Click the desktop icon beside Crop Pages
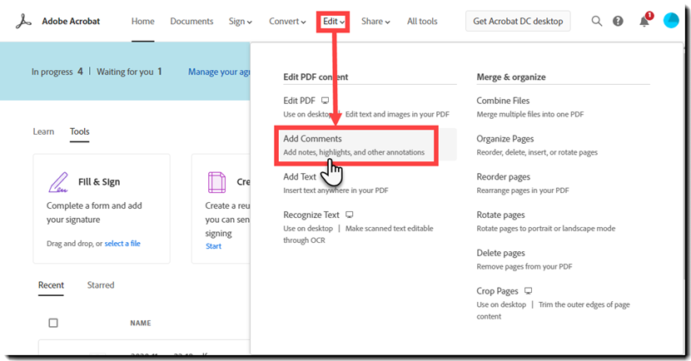Image resolution: width=691 pixels, height=361 pixels. tap(529, 291)
